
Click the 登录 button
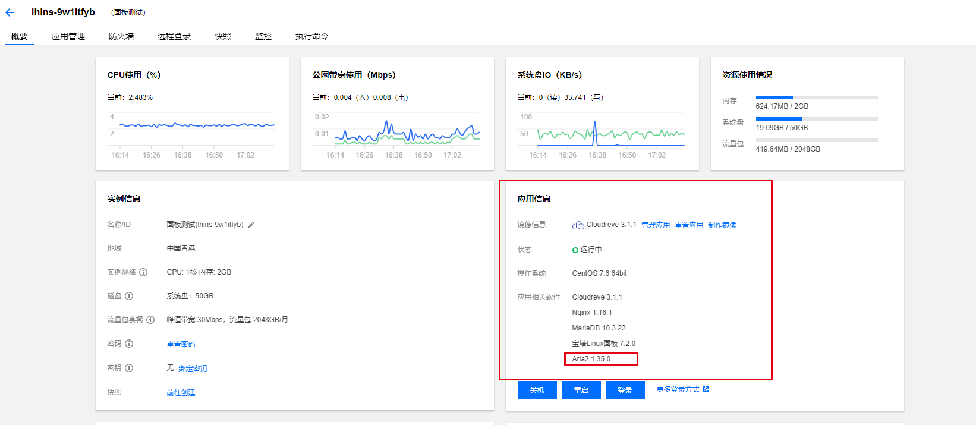(625, 390)
